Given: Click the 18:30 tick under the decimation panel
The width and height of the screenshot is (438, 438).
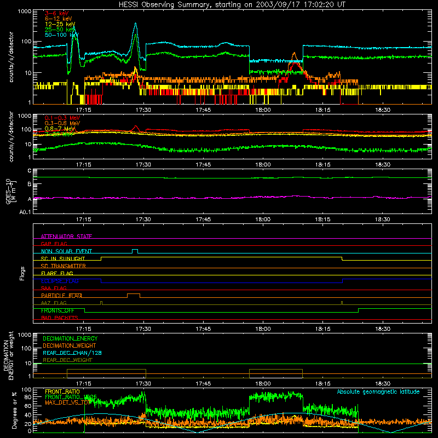Looking at the screenshot, I should click(382, 384).
